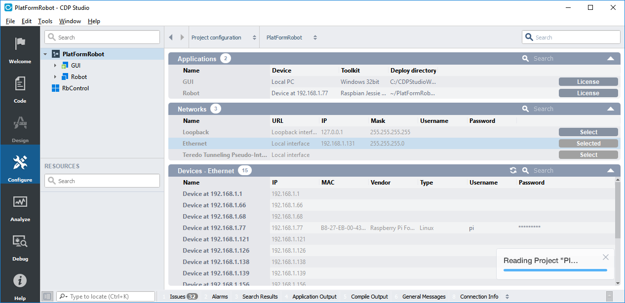Open the Tools menu
Image resolution: width=625 pixels, height=303 pixels.
(45, 21)
